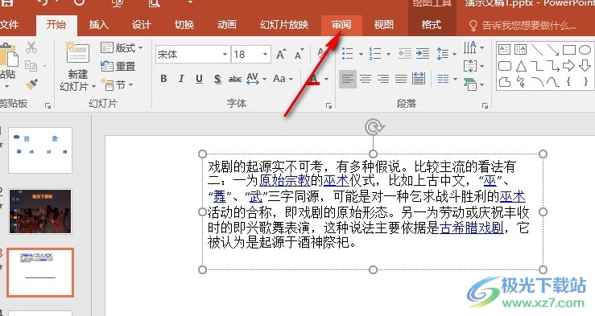Toggle italic formatting
Image resolution: width=595 pixels, height=316 pixels.
(181, 79)
